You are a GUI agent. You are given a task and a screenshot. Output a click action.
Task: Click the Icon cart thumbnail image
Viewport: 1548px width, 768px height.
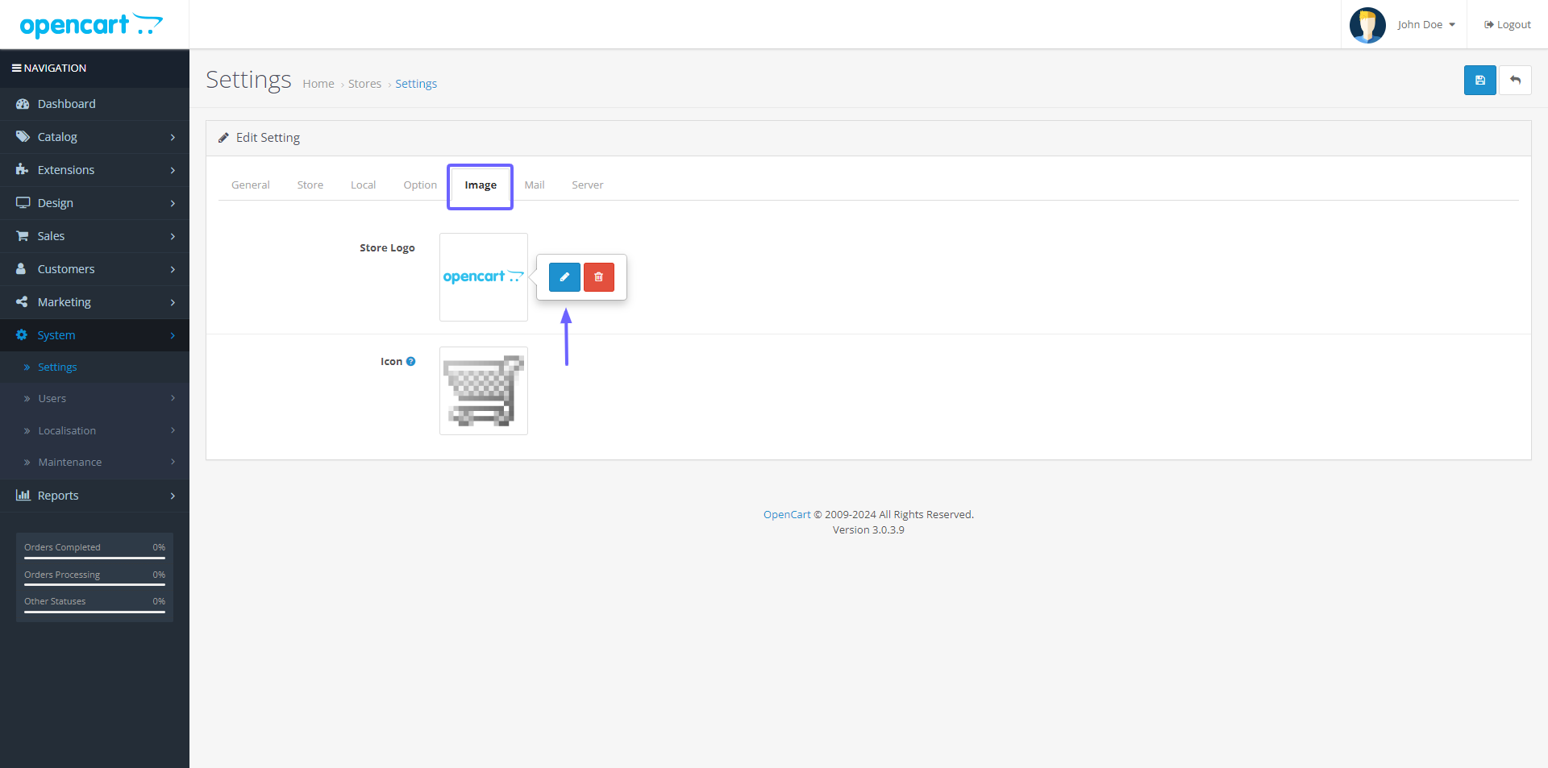click(x=484, y=391)
